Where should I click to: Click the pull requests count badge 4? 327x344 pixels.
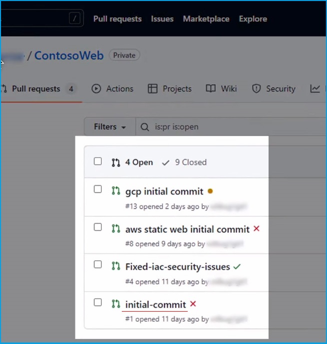[71, 89]
